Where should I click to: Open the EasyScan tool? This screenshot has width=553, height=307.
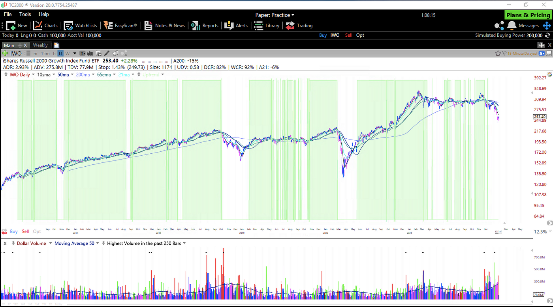[120, 26]
